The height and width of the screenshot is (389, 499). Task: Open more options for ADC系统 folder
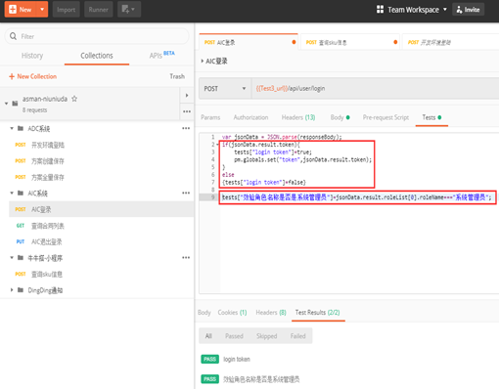point(186,128)
